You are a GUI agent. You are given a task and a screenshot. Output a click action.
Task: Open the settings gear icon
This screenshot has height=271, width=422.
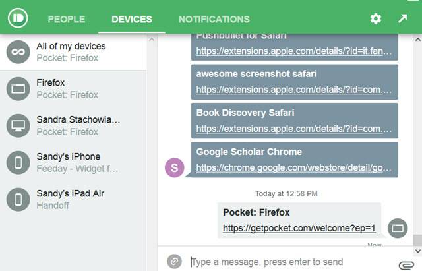pyautogui.click(x=376, y=19)
